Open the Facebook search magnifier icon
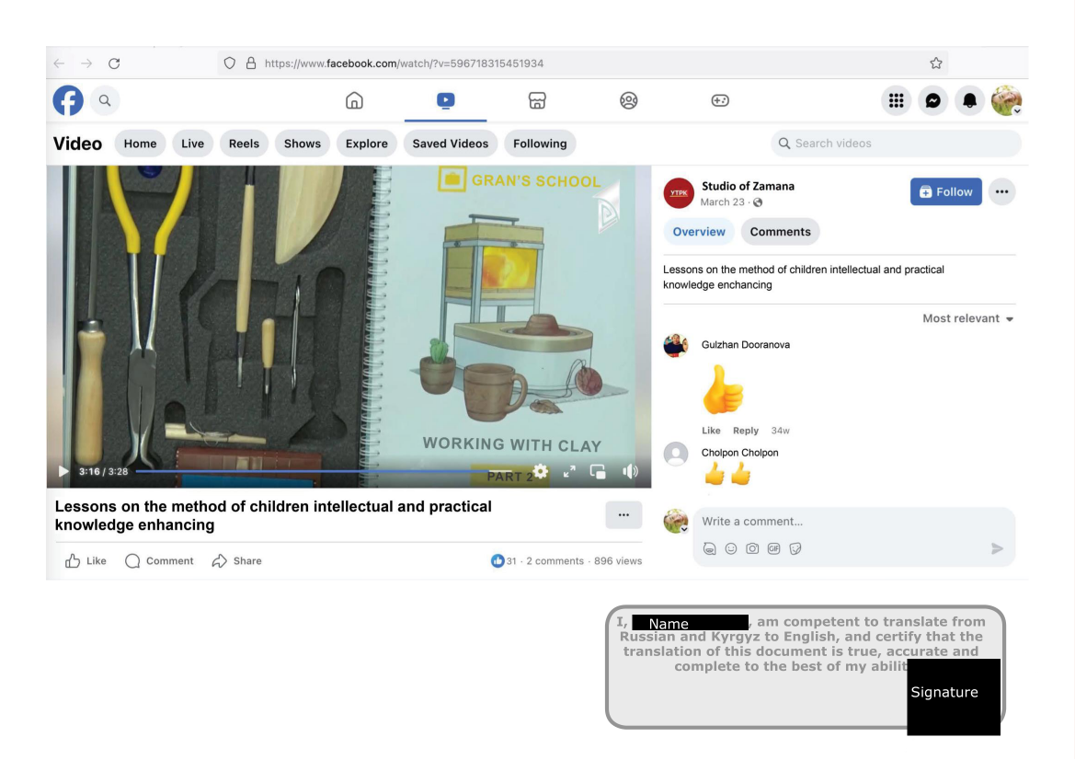The width and height of the screenshot is (1075, 760). (105, 101)
